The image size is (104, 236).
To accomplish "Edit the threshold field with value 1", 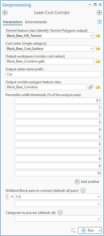I will coord(58,108).
